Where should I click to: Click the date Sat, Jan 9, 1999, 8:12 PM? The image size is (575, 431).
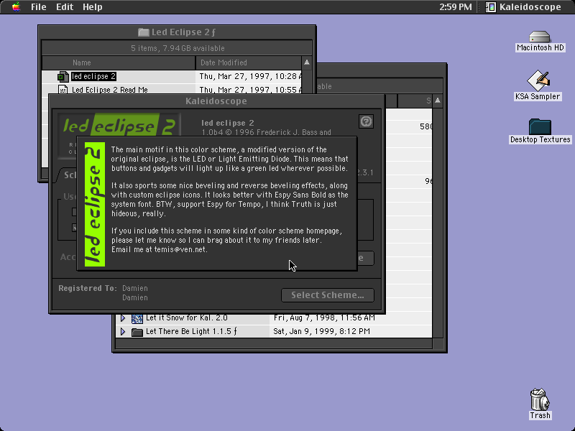(x=321, y=331)
